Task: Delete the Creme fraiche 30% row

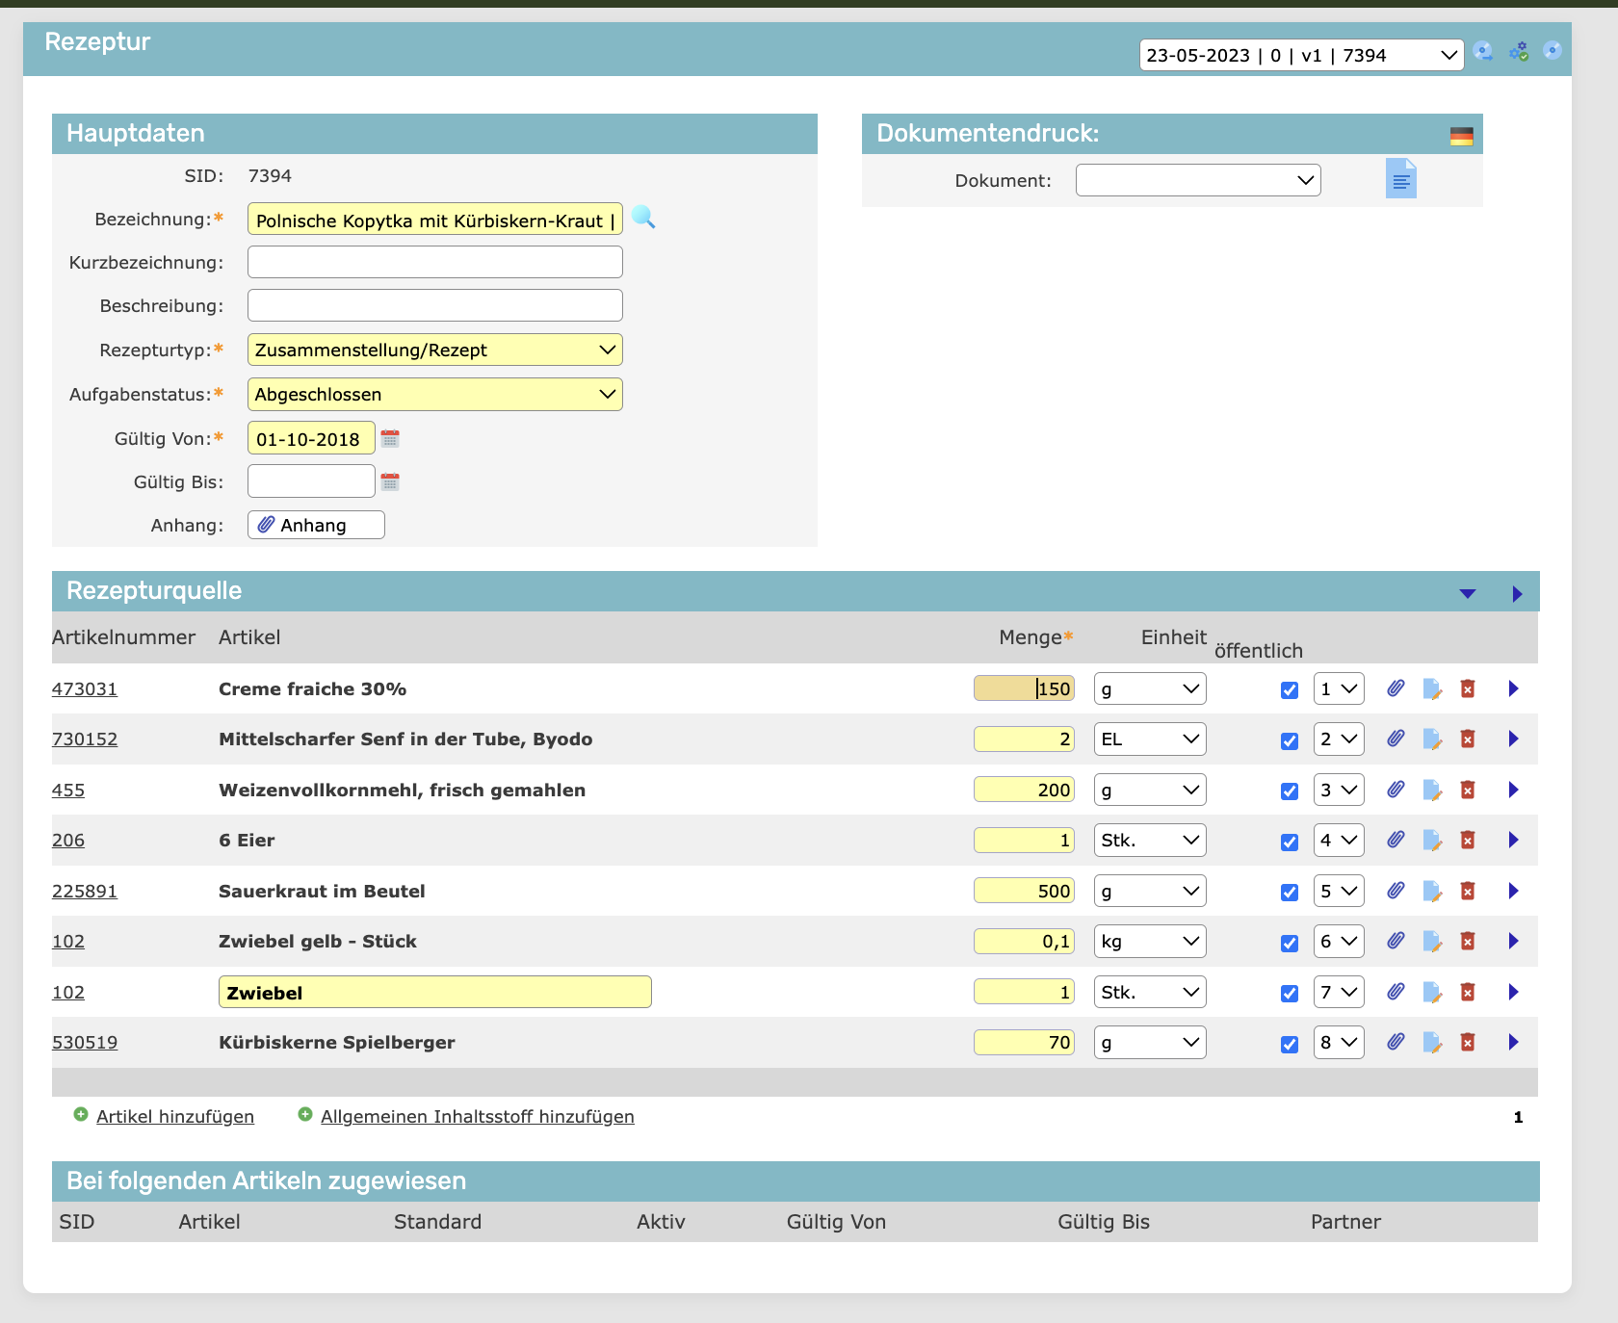Action: pyautogui.click(x=1468, y=688)
